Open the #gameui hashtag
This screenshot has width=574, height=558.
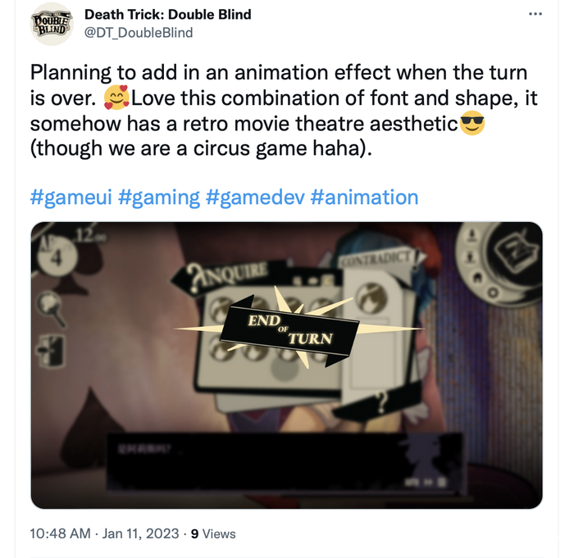pos(71,197)
